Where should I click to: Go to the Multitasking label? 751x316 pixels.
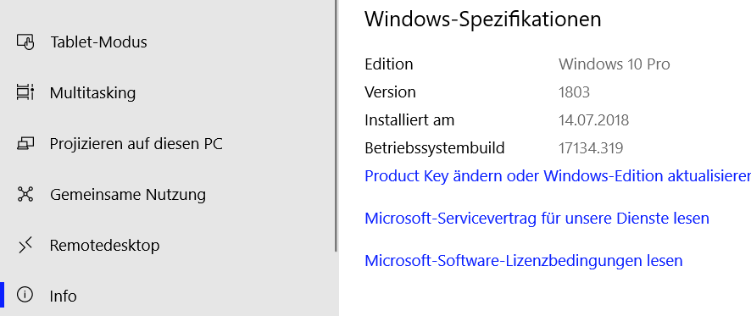[93, 92]
